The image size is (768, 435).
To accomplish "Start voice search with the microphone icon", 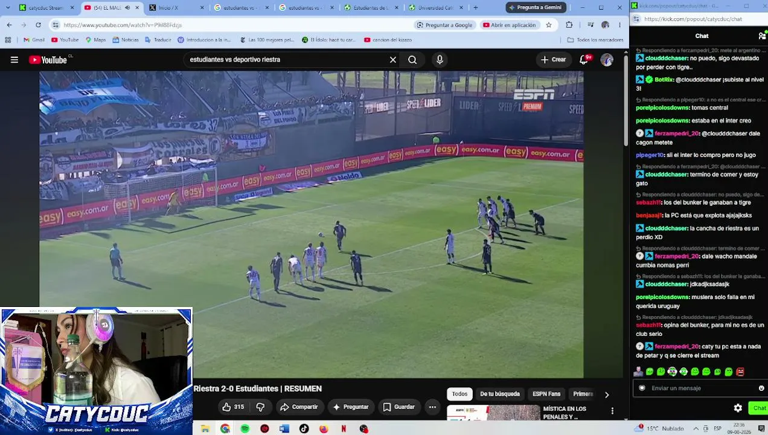I will 440,60.
